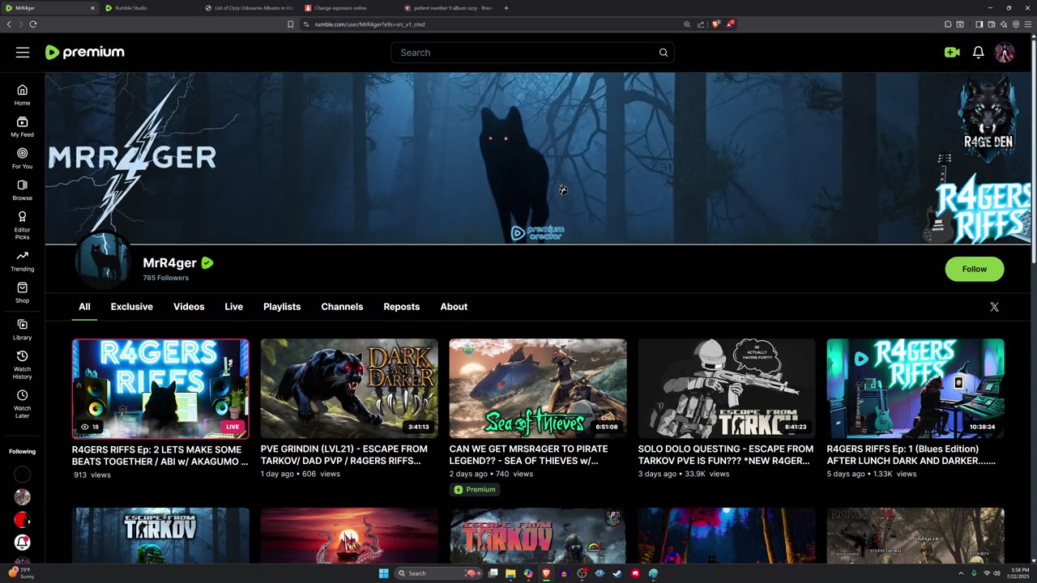Click the search magnifier icon
Image resolution: width=1037 pixels, height=583 pixels.
tap(664, 53)
